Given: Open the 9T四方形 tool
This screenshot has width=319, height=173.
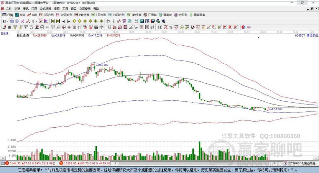Looking at the screenshot, I should [x=116, y=15].
